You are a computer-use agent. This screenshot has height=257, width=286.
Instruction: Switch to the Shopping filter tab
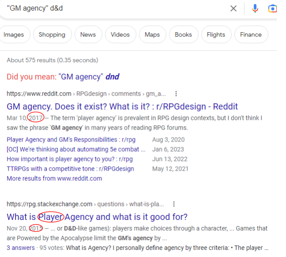52,35
